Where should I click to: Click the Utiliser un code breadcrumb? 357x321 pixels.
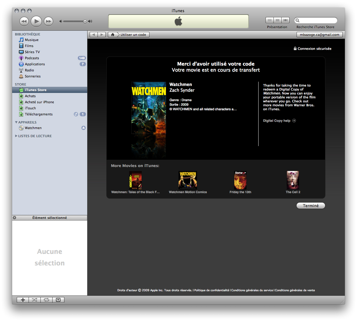coord(133,35)
